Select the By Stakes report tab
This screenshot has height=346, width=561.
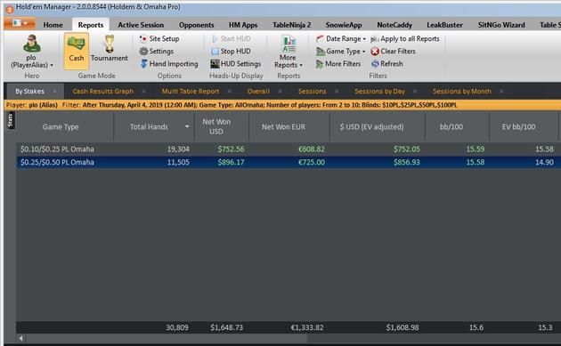[29, 91]
